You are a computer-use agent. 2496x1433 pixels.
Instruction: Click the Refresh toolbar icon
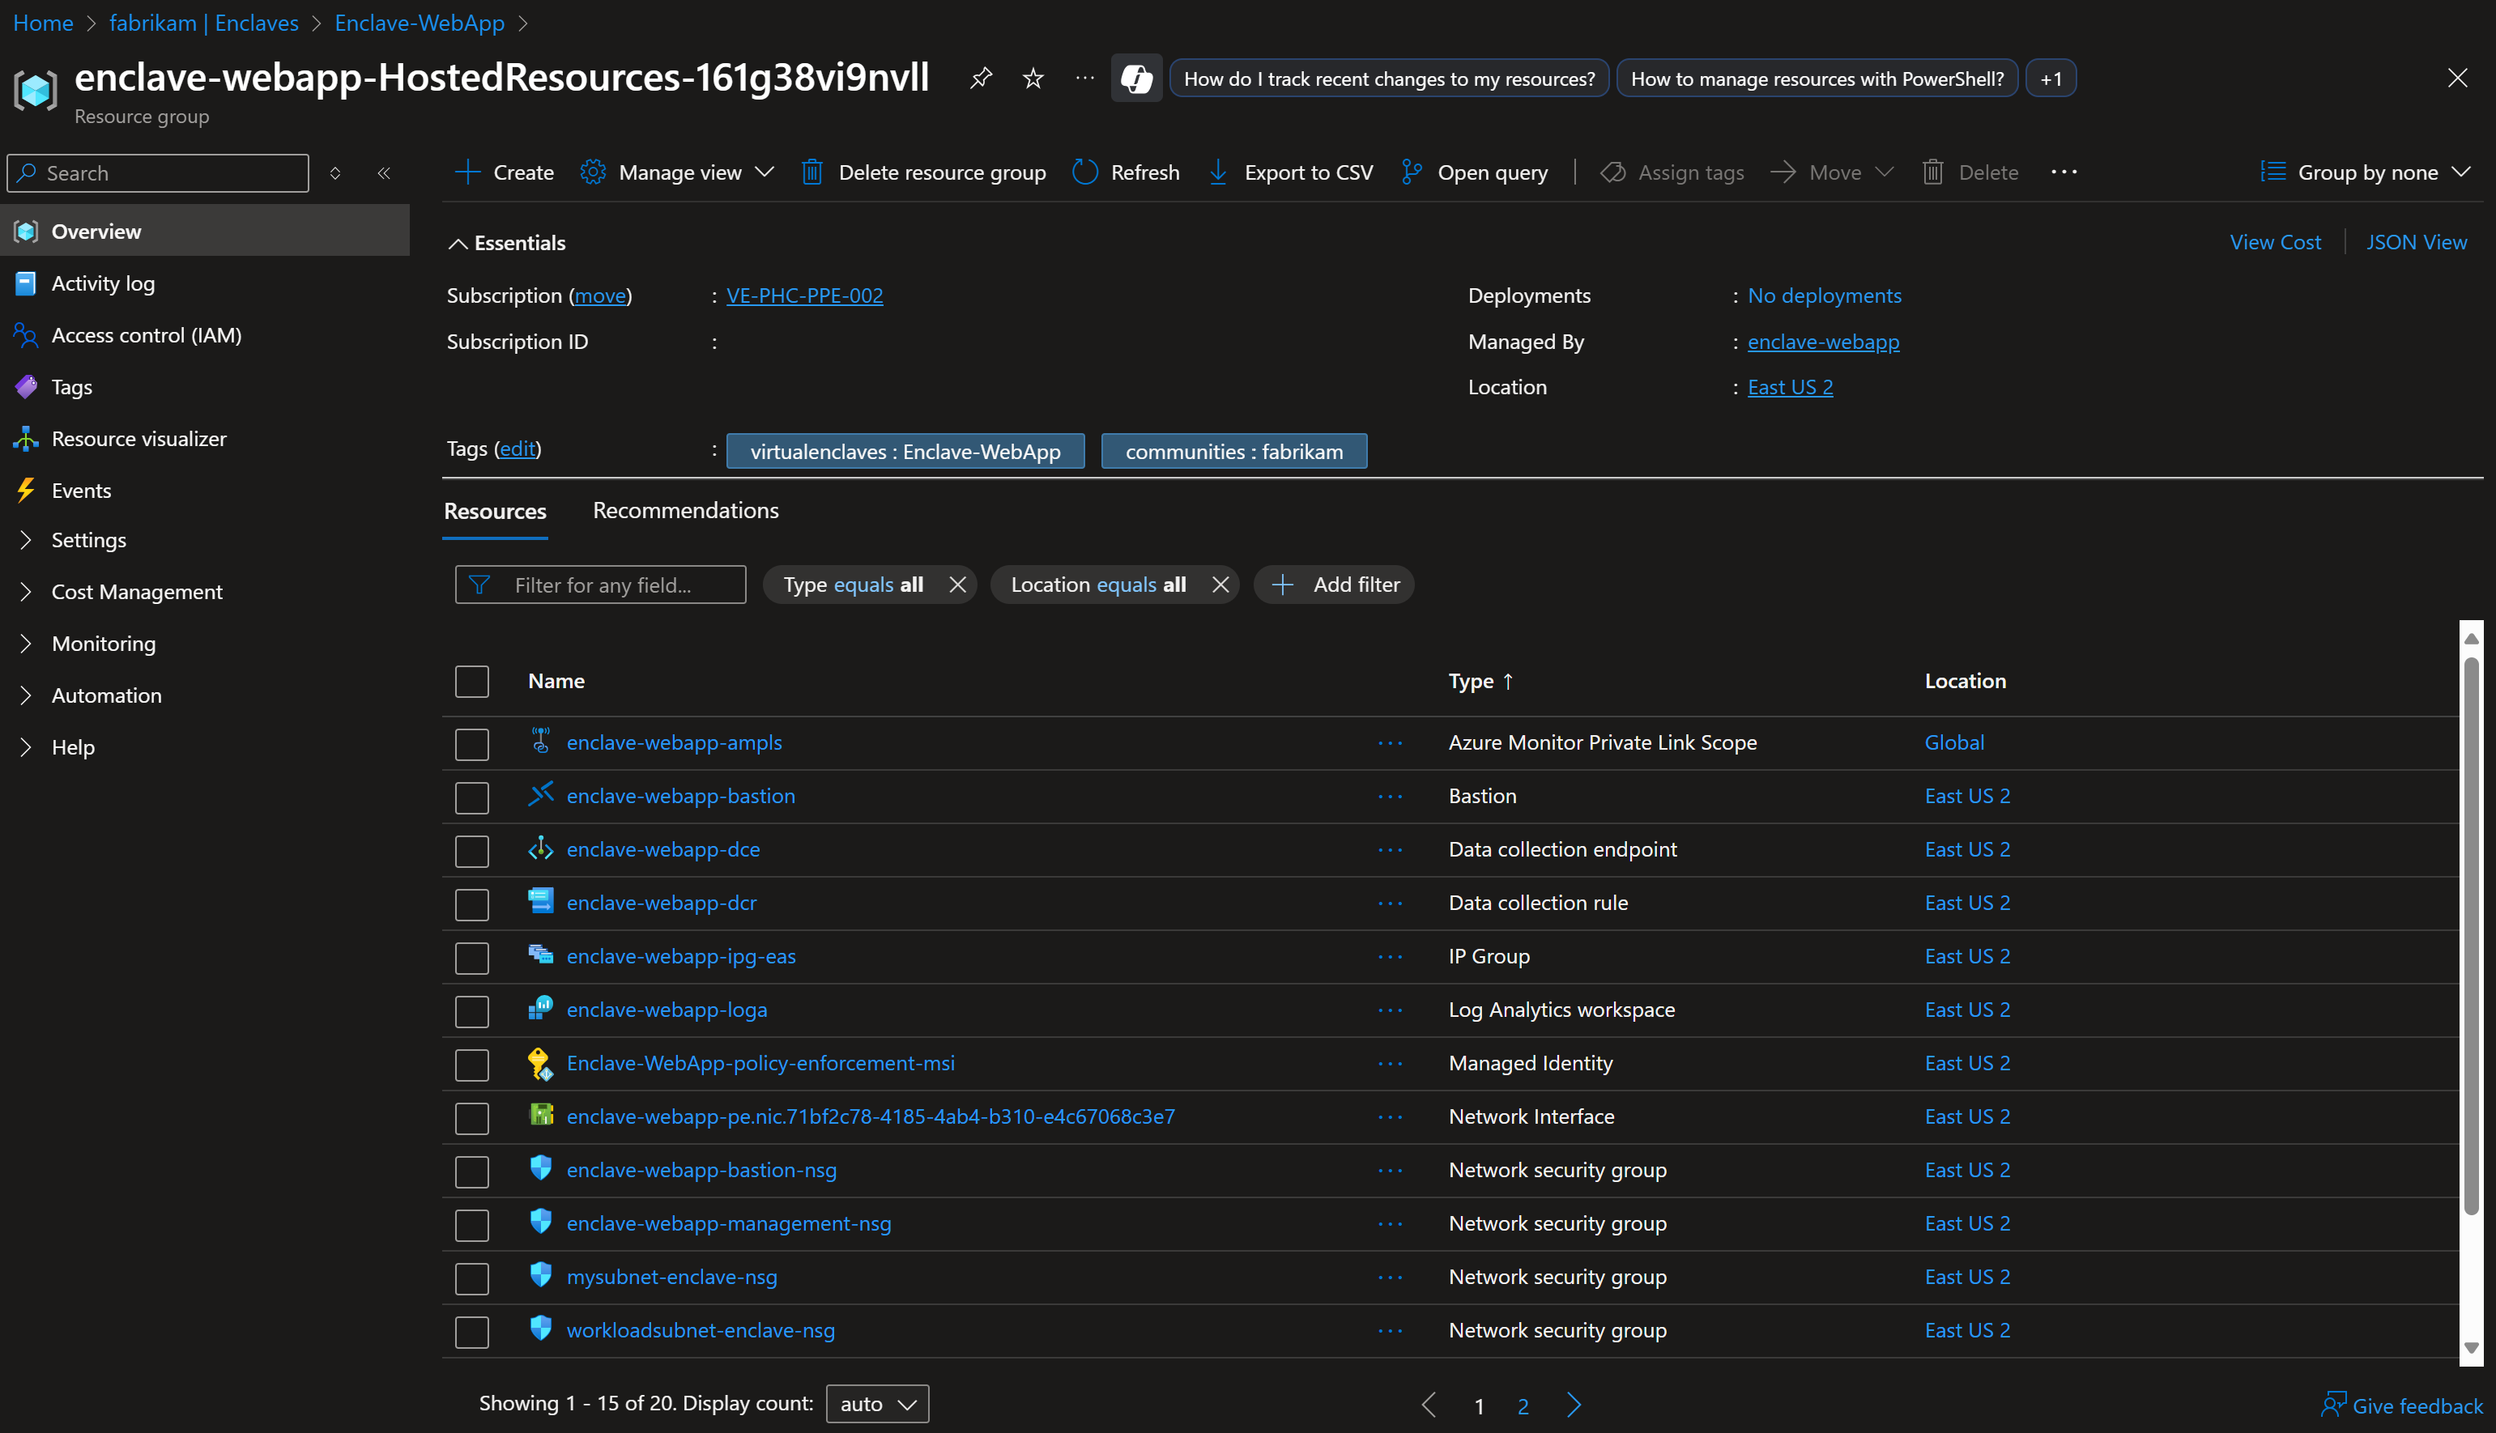(x=1084, y=172)
